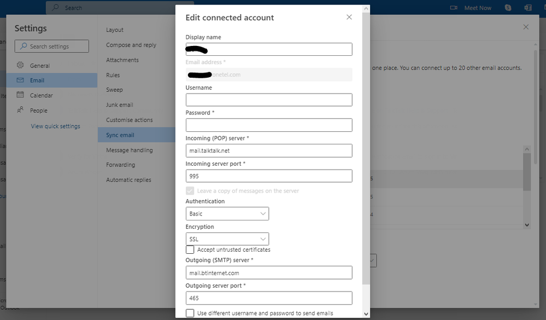Toggle Leave a copy of messages checkbox
Screen dimensions: 546x320
(x=190, y=190)
